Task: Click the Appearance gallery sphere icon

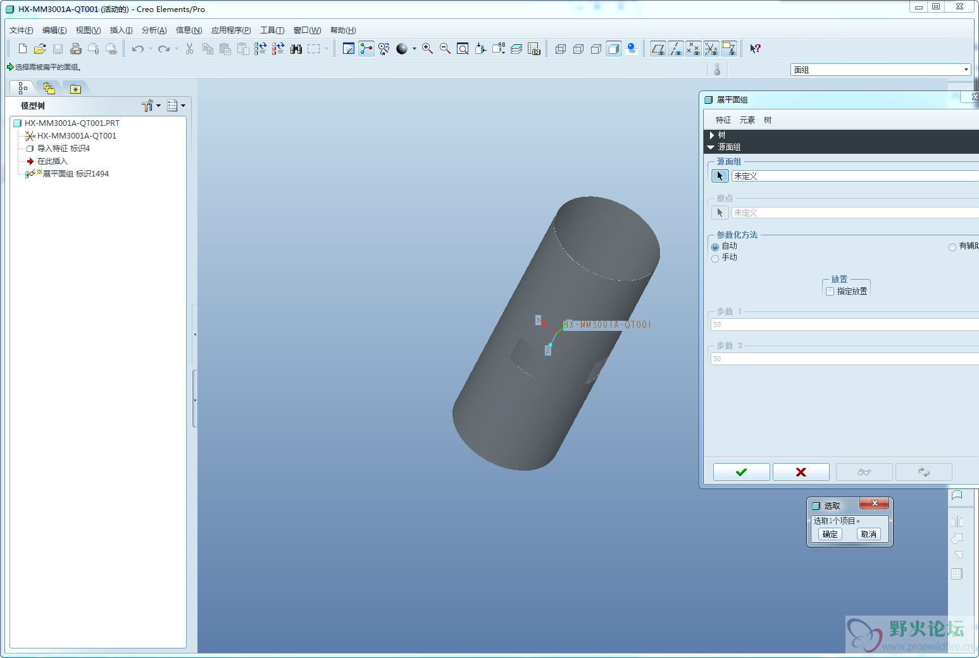Action: (x=402, y=49)
